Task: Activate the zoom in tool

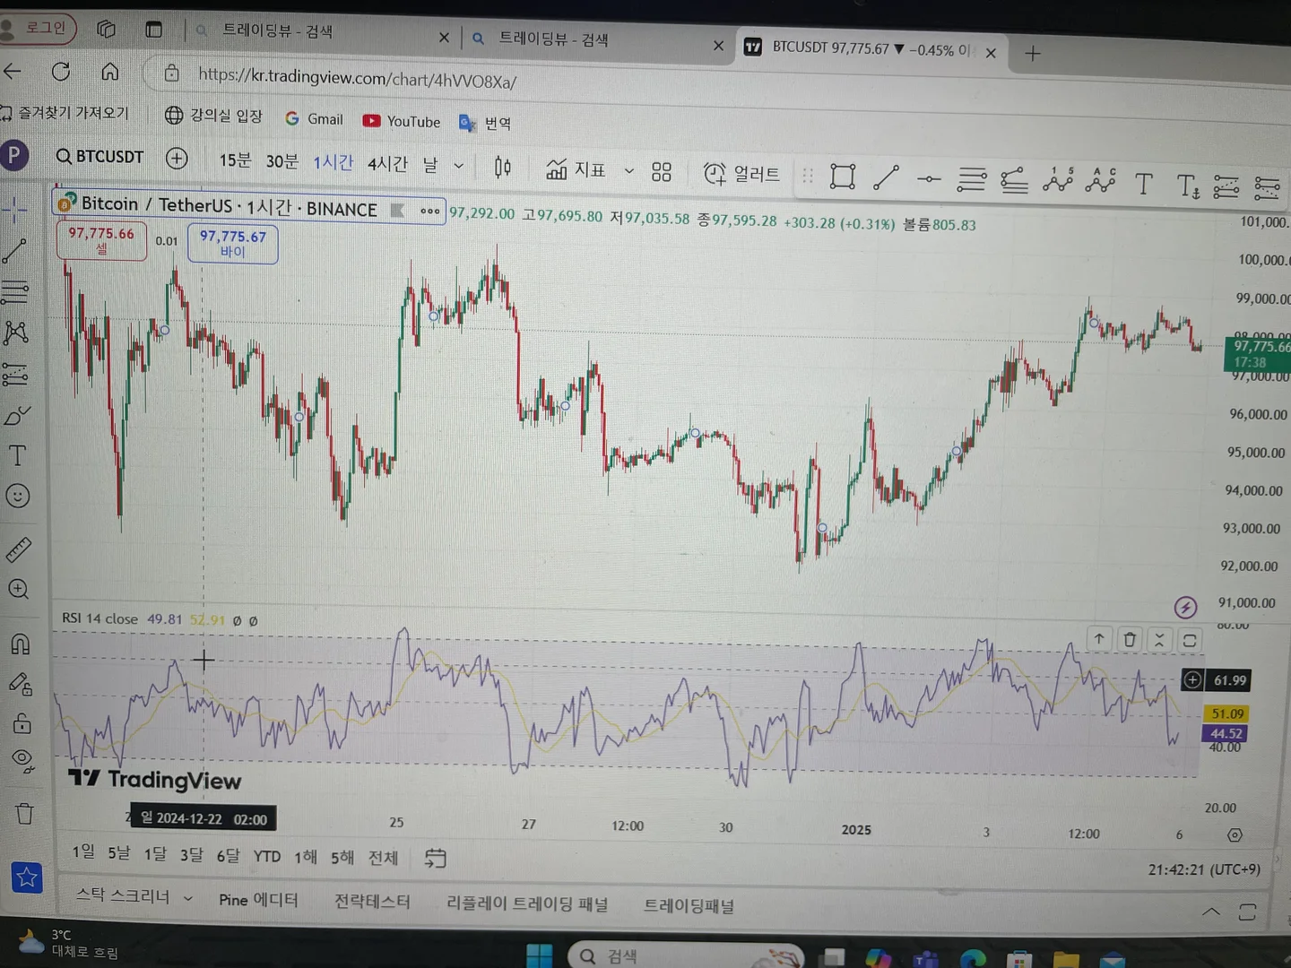Action: (x=19, y=590)
